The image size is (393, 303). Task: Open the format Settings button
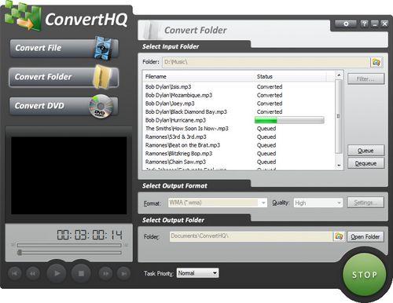tap(365, 203)
